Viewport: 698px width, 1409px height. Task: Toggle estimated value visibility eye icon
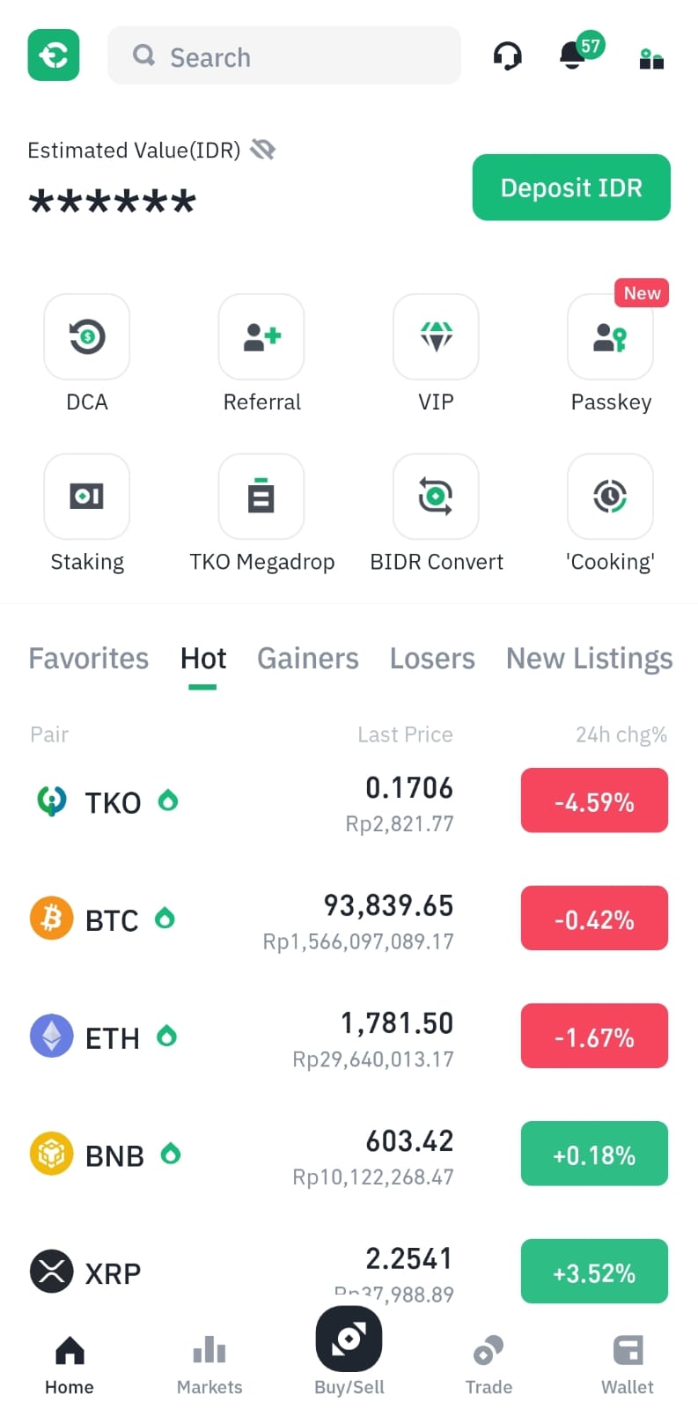tap(263, 150)
